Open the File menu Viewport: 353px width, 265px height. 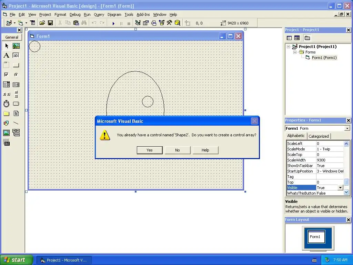[12, 14]
